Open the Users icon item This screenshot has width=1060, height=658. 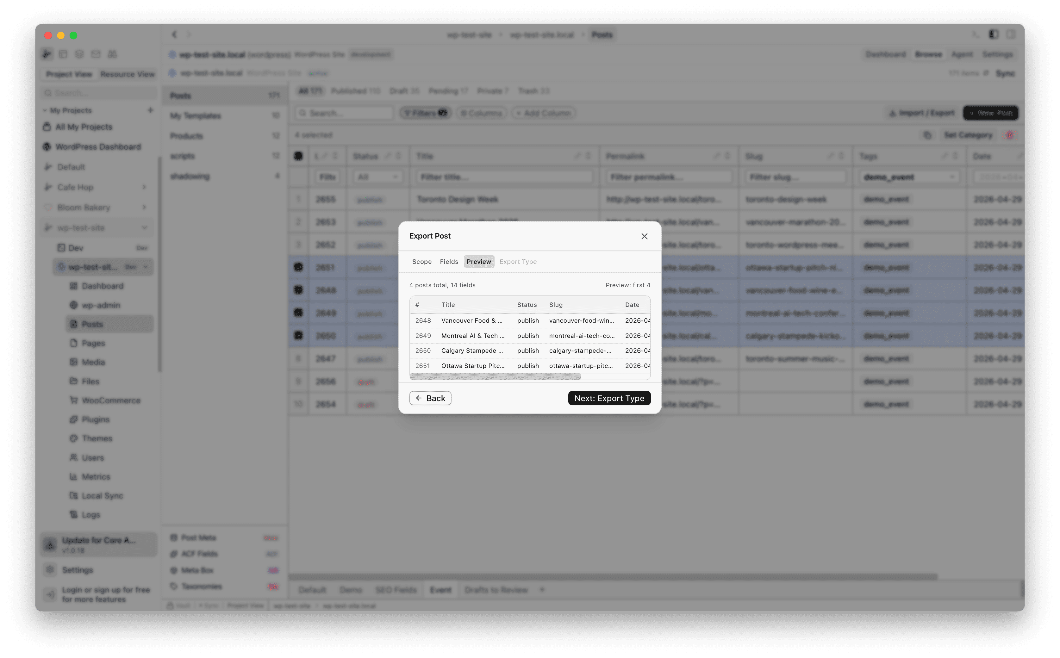coord(74,457)
